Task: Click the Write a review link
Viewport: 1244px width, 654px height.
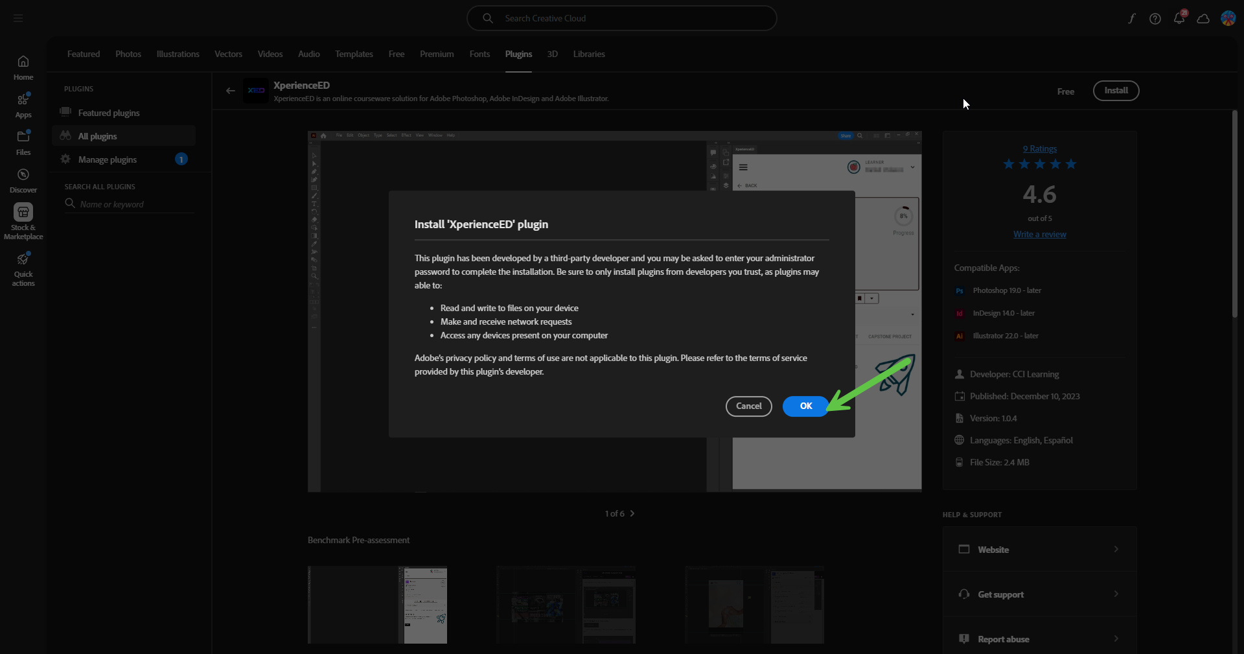Action: 1039,235
